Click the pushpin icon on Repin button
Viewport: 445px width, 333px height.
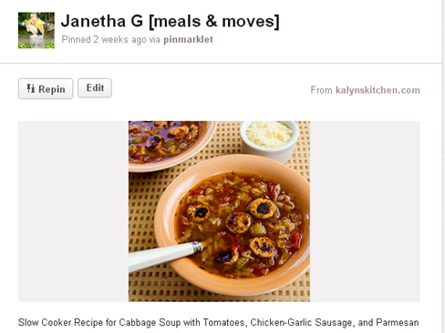pos(30,88)
